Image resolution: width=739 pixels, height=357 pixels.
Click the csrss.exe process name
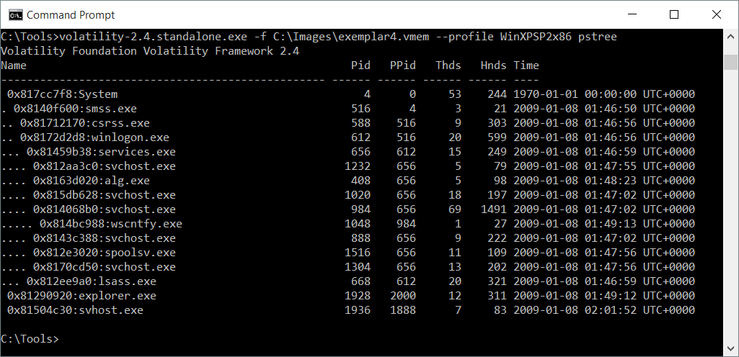pyautogui.click(x=120, y=123)
